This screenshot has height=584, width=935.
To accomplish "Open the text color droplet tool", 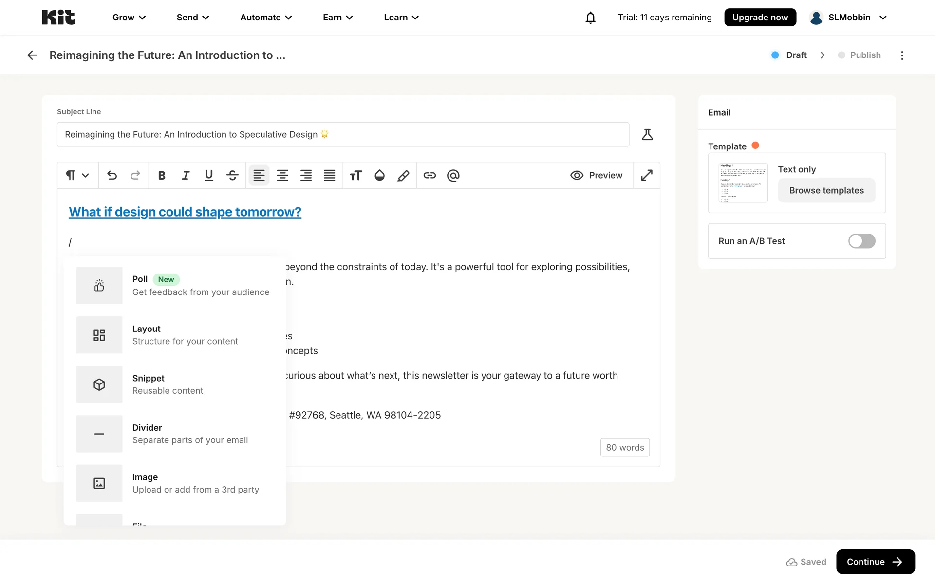I will [379, 175].
